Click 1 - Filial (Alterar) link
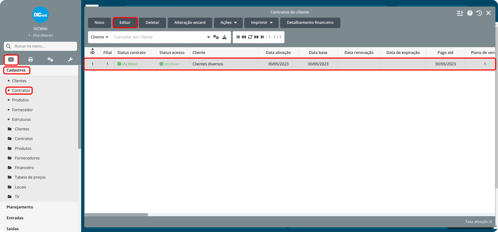498x232 pixels. pos(40,36)
